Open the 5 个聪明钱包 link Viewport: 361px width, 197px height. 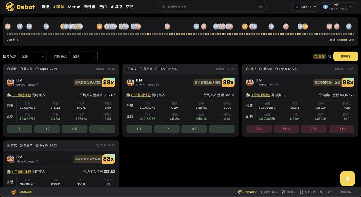(x=141, y=95)
